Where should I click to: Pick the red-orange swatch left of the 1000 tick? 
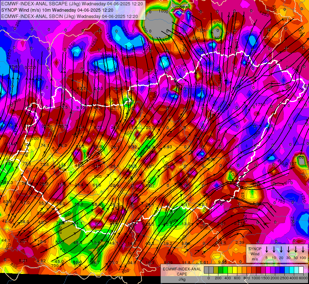point(254,270)
